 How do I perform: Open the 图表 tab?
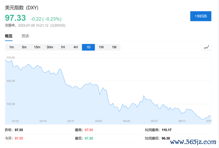pos(25,36)
